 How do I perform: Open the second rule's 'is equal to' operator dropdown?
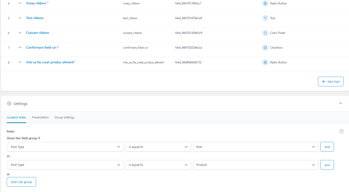(158, 165)
